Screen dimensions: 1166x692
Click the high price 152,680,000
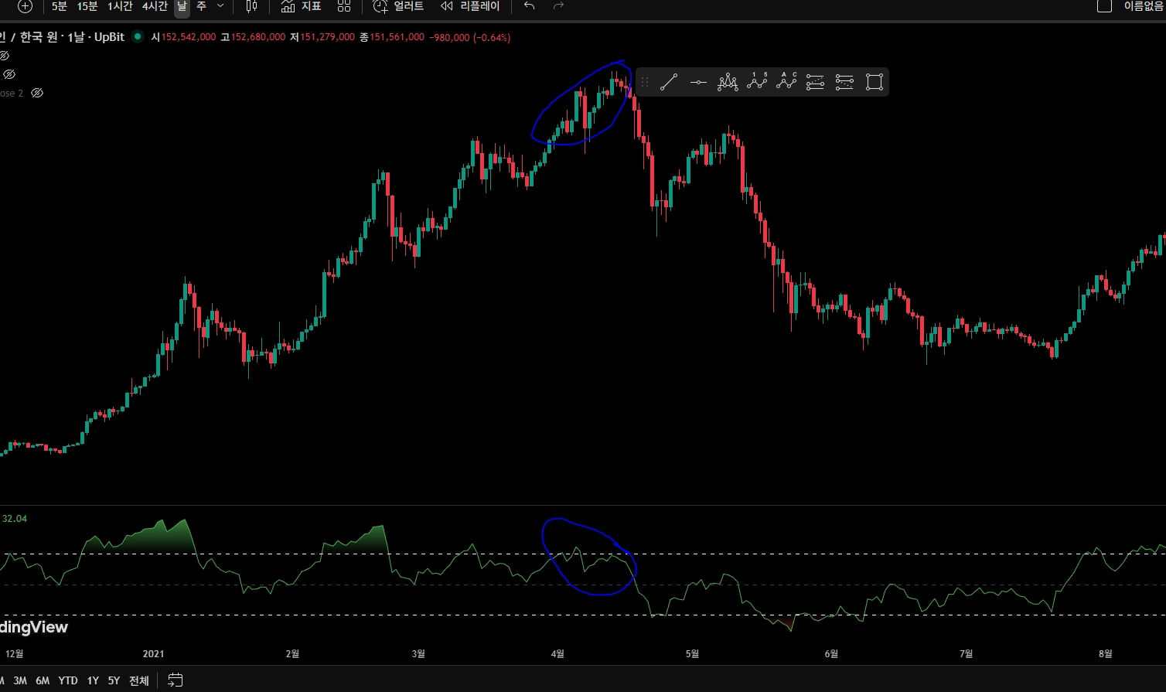click(x=257, y=37)
